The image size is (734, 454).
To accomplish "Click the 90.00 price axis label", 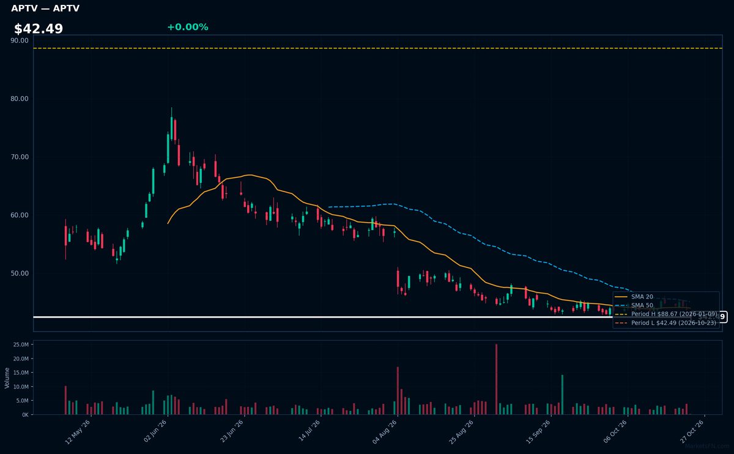I will tap(20, 40).
